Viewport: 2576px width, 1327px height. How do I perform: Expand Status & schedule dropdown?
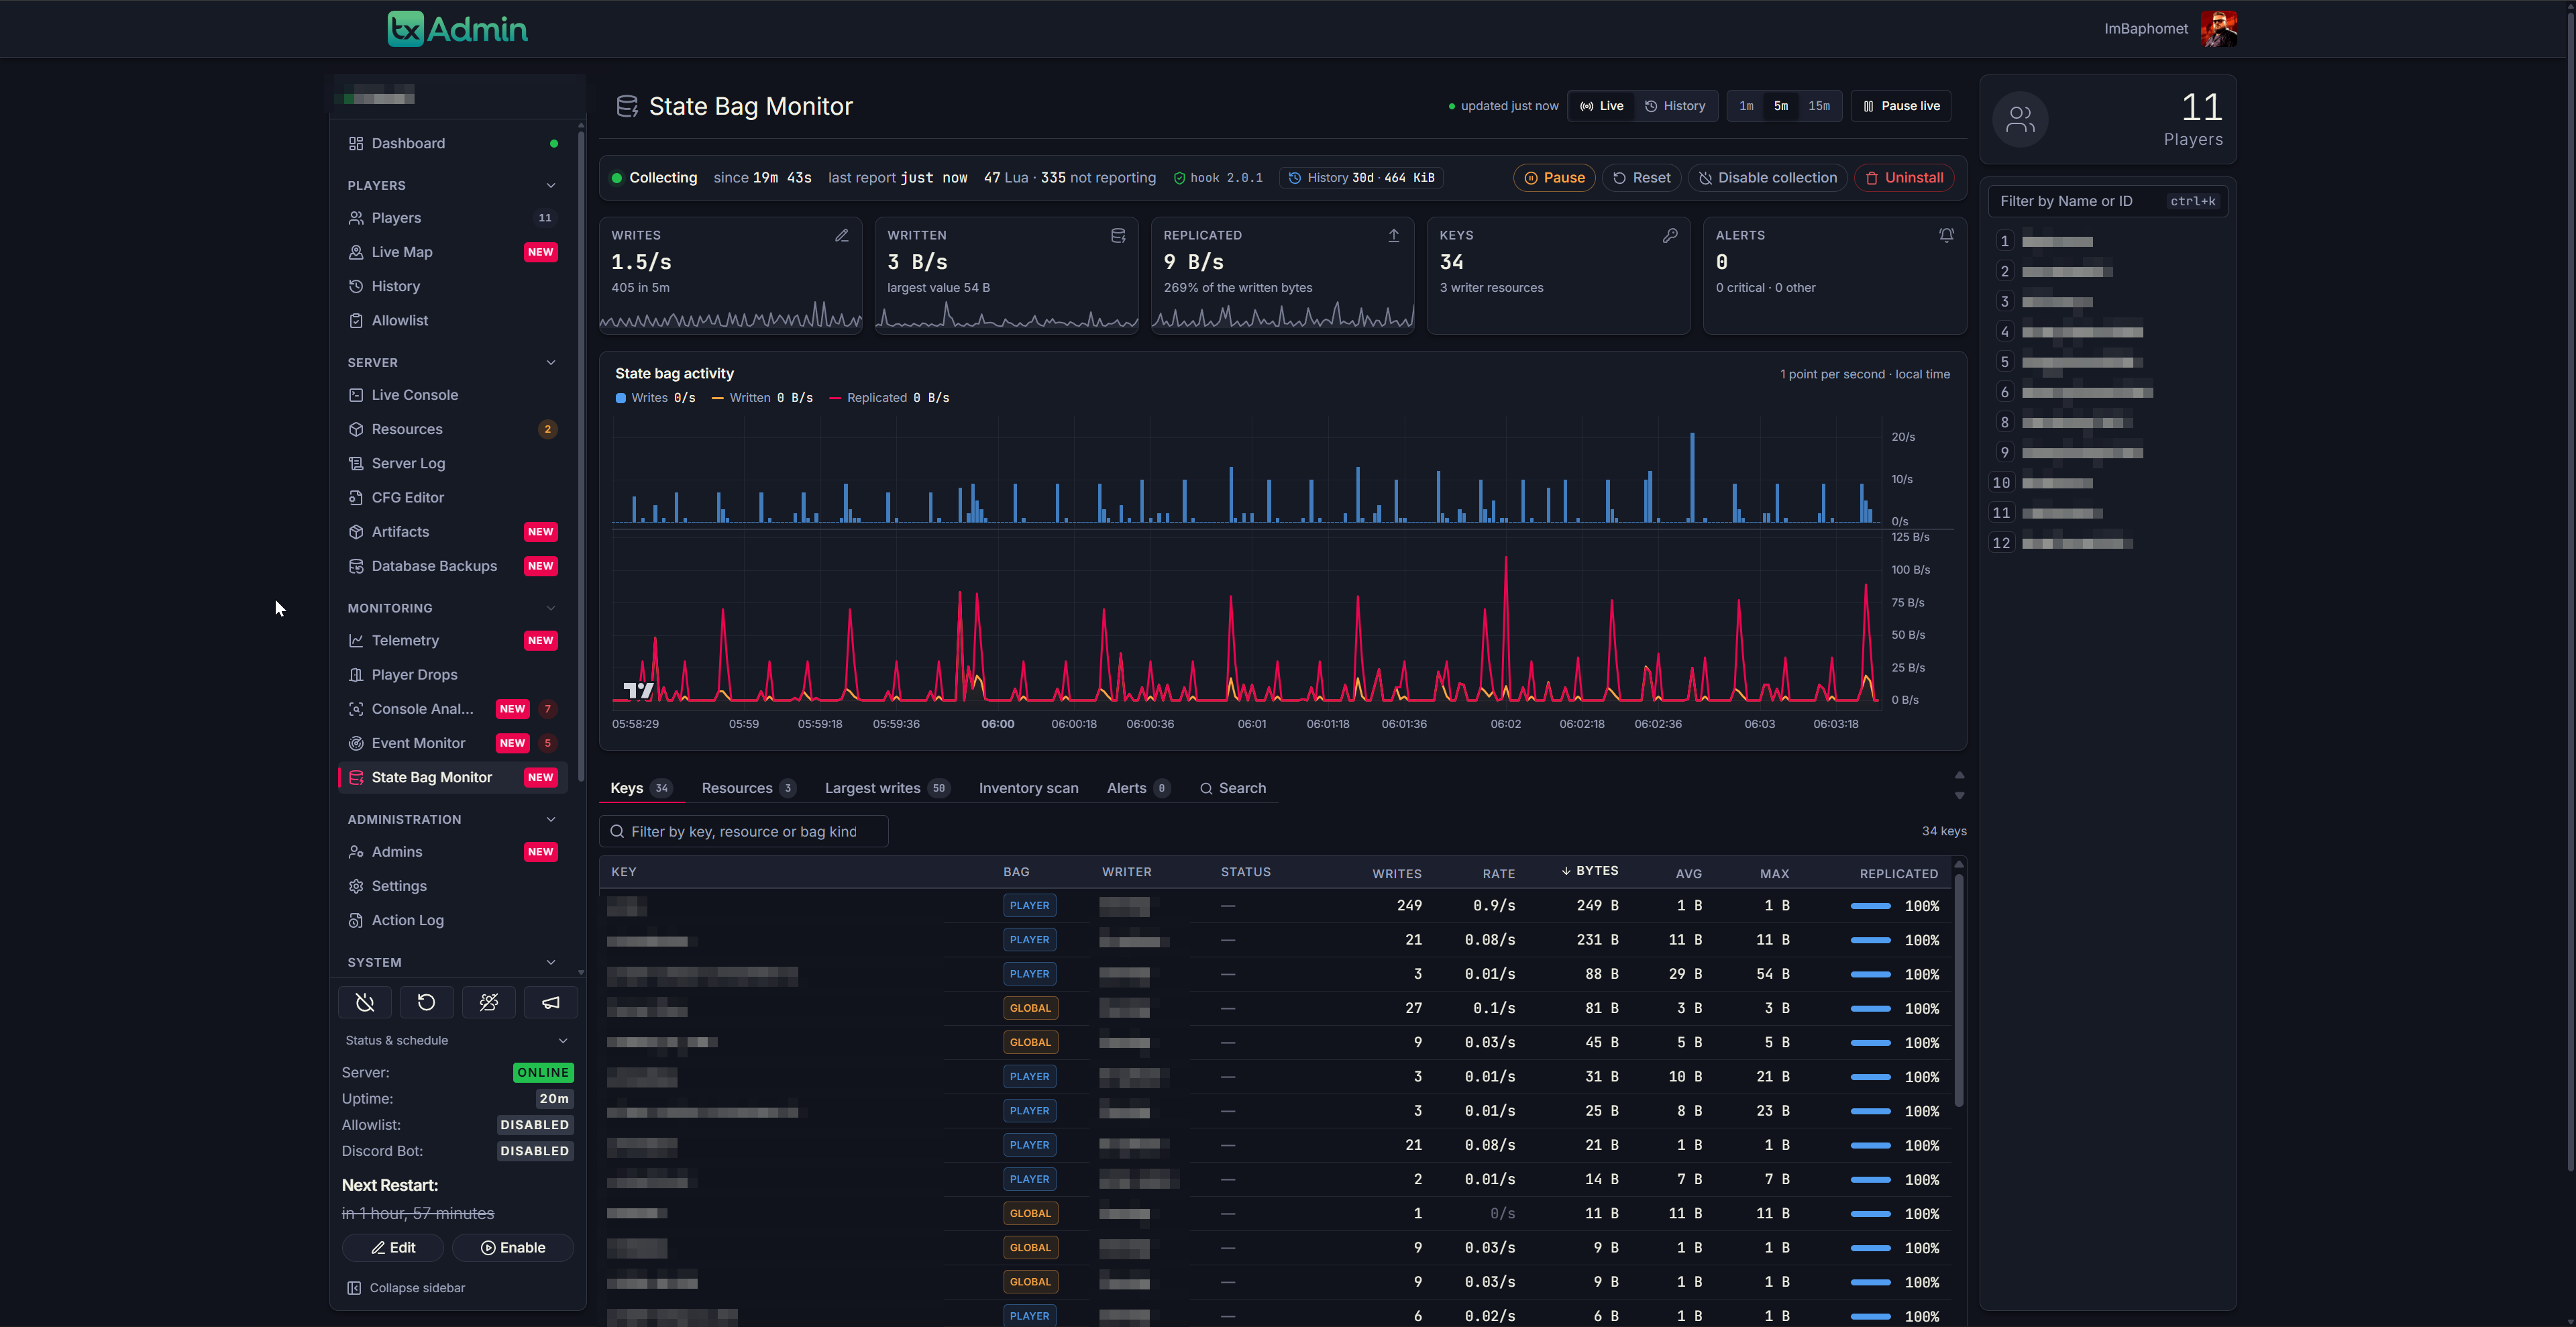(x=457, y=1040)
